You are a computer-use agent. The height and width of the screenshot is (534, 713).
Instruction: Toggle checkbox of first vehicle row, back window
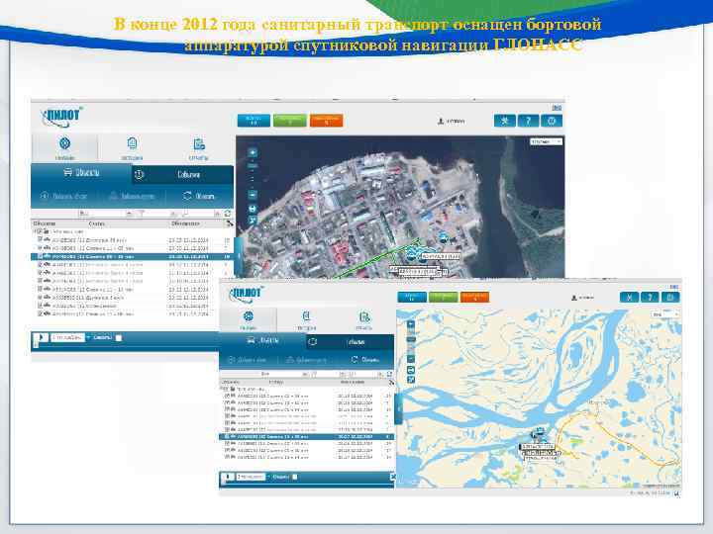tap(40, 239)
